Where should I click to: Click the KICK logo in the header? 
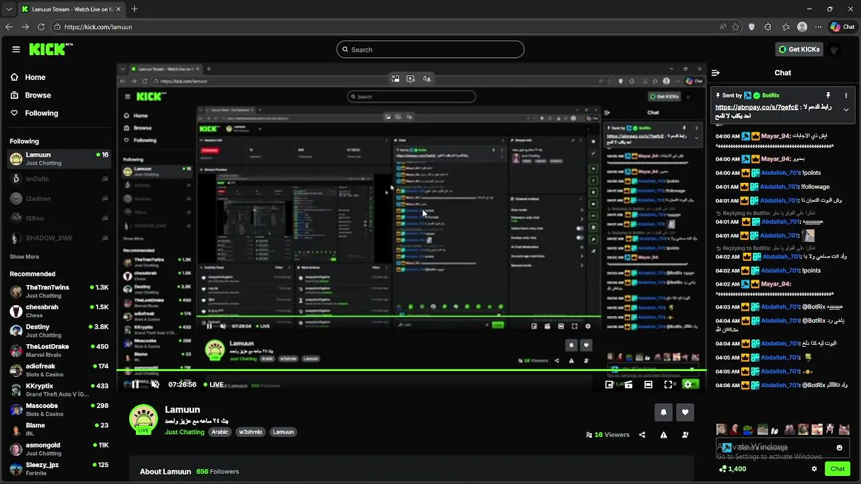[x=50, y=49]
